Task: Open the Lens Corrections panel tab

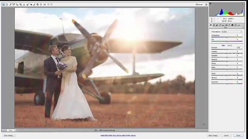Action: pyautogui.click(x=226, y=25)
